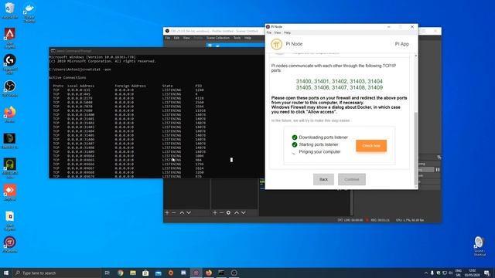Open the View menu in Pi Node

pyautogui.click(x=278, y=32)
